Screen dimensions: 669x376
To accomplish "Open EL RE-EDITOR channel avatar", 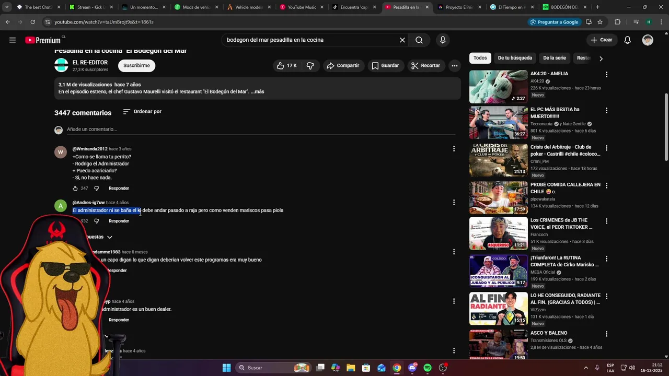I will pos(61,65).
